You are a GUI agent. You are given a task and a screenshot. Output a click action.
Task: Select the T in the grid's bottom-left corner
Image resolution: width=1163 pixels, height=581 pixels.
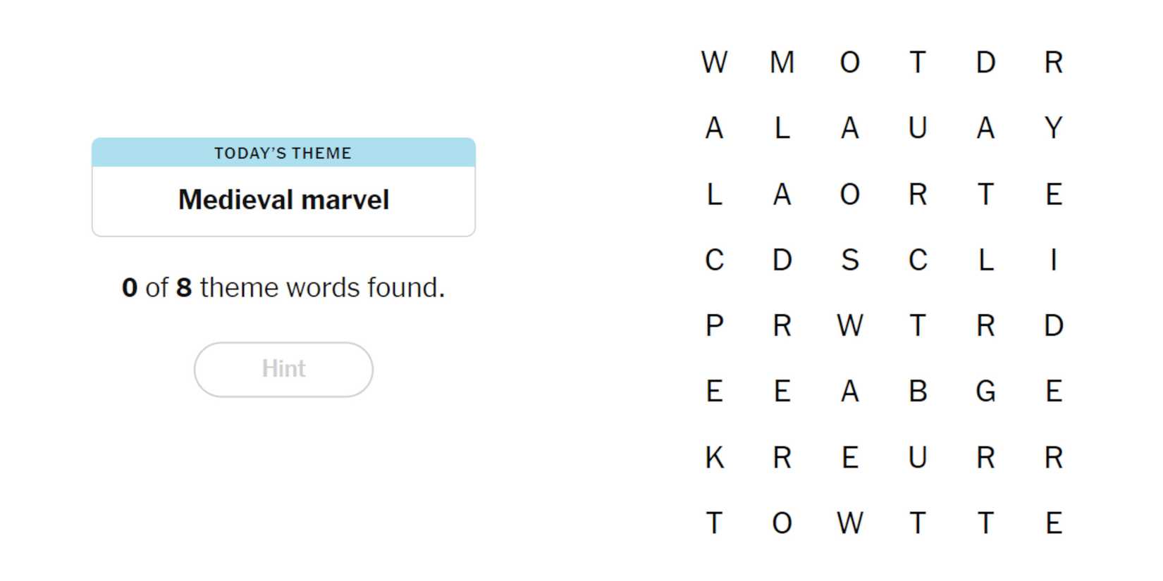(x=714, y=523)
